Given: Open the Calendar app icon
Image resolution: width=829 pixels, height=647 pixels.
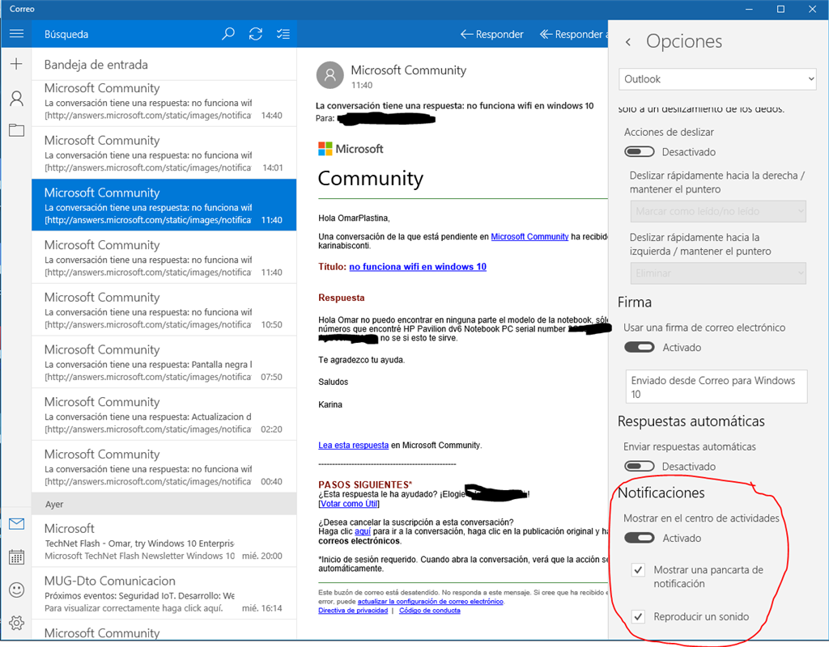Looking at the screenshot, I should tap(16, 556).
